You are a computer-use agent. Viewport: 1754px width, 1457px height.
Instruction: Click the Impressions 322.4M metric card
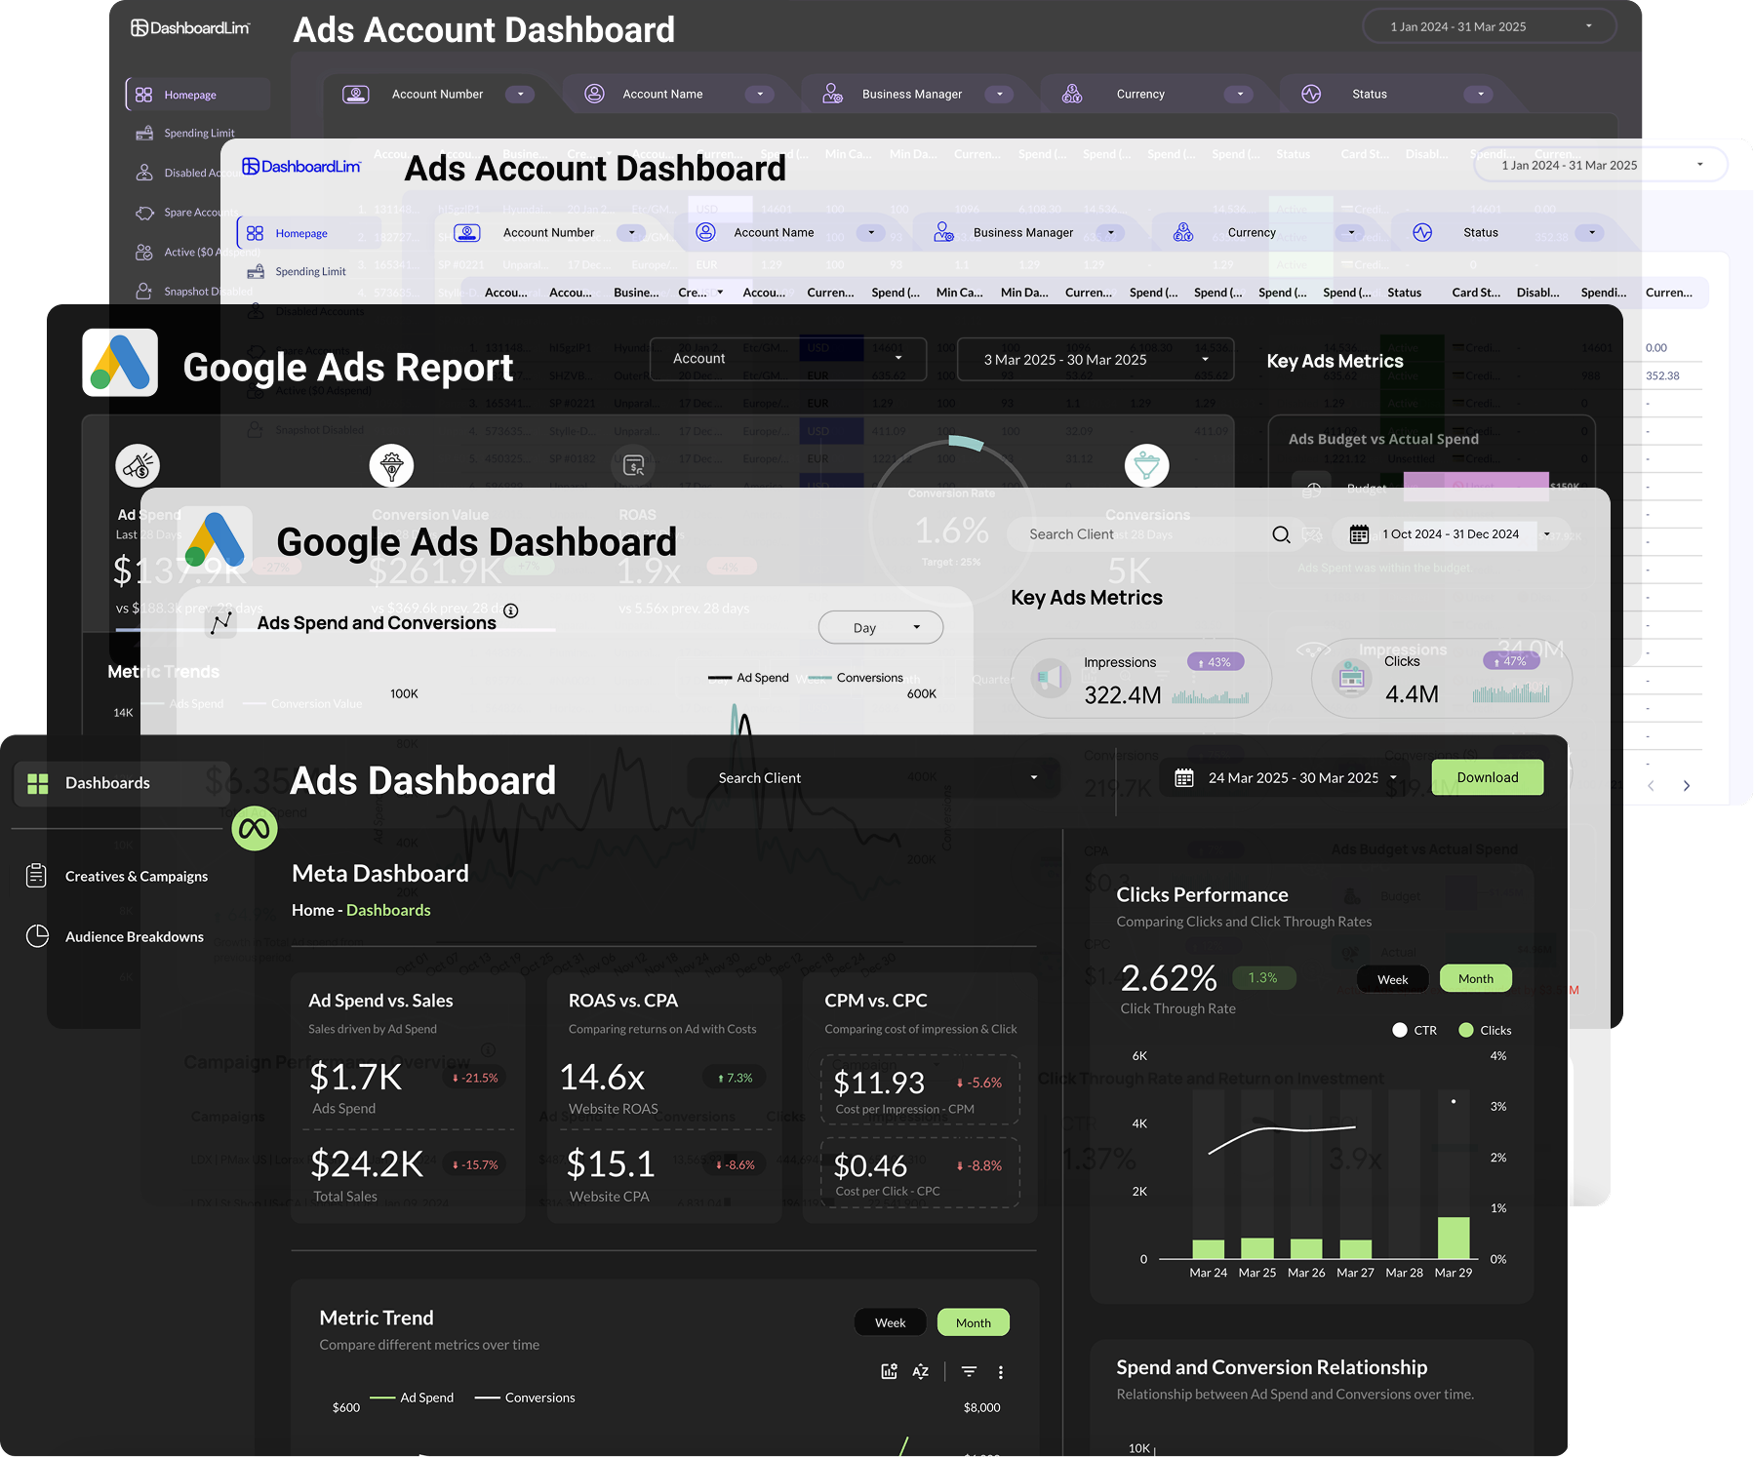pyautogui.click(x=1140, y=679)
